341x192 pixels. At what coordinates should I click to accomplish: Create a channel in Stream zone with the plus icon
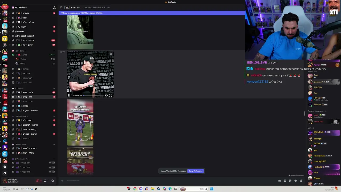click(54, 117)
